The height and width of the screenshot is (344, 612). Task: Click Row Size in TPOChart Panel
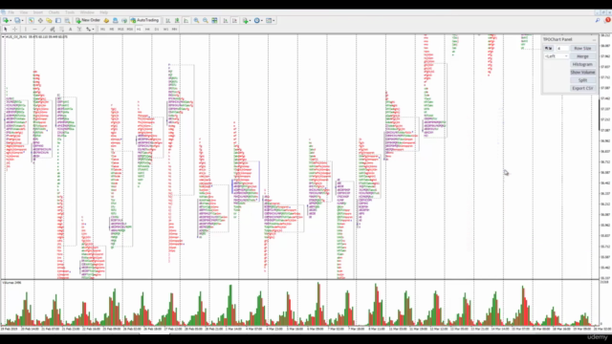[x=582, y=49]
